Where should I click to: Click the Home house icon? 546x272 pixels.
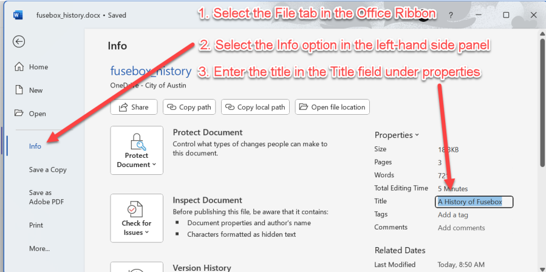(x=19, y=67)
